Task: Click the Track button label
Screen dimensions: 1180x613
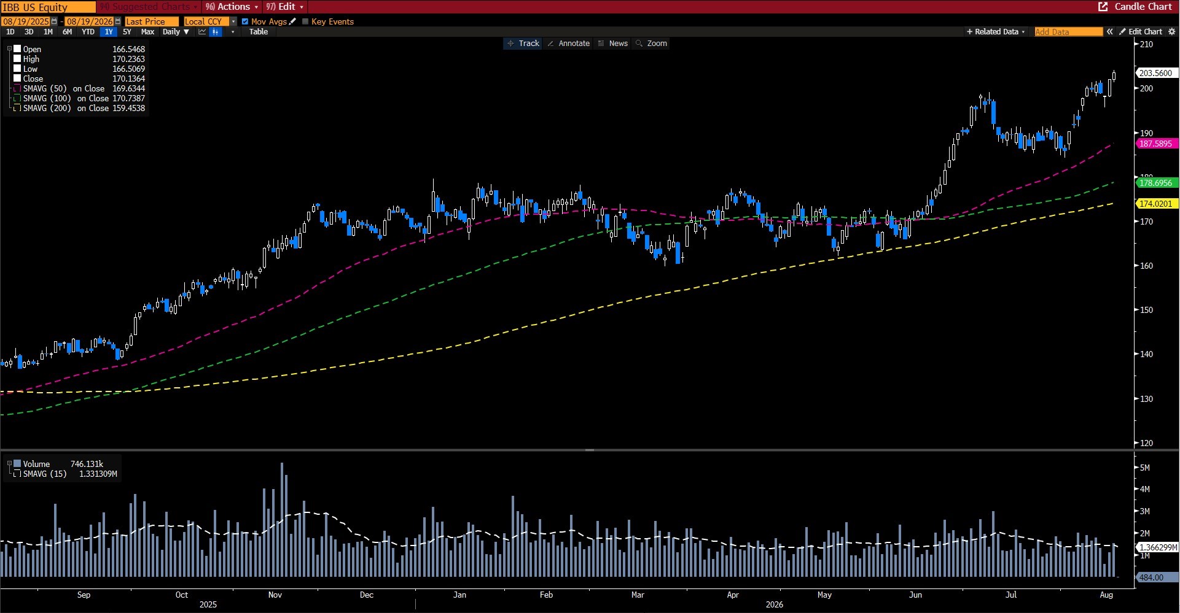Action: [x=529, y=44]
